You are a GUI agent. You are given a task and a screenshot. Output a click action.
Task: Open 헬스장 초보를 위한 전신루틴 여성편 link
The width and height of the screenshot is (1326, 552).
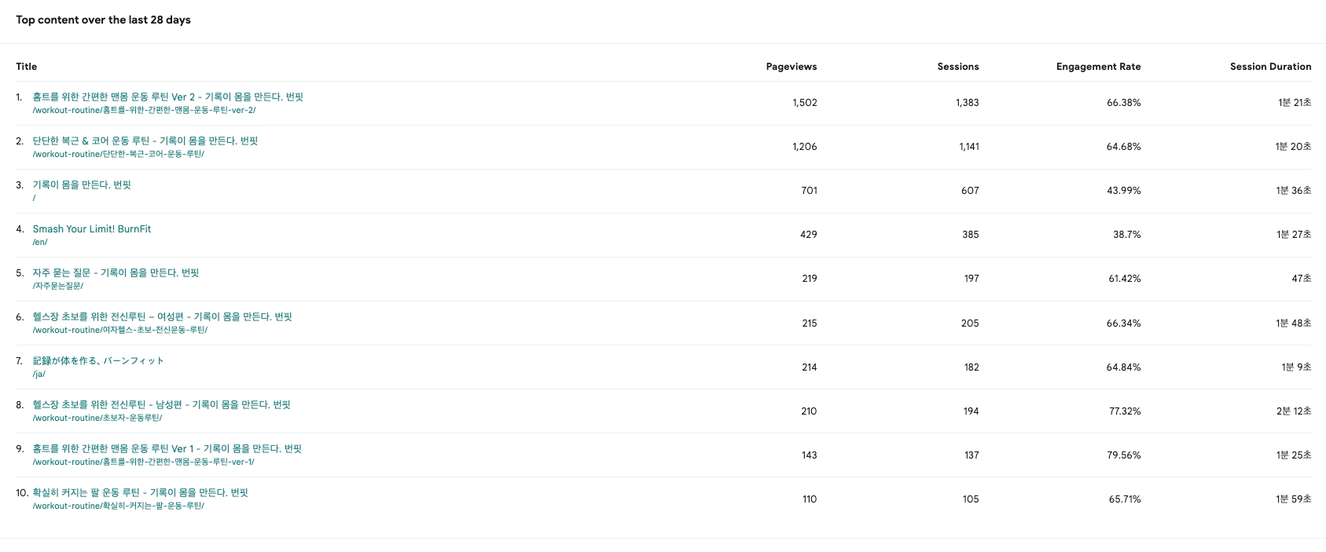162,316
